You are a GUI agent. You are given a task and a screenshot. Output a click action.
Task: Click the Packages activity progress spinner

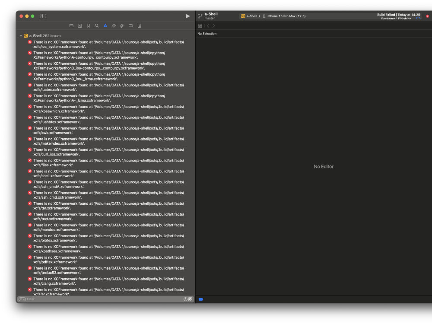[418, 19]
